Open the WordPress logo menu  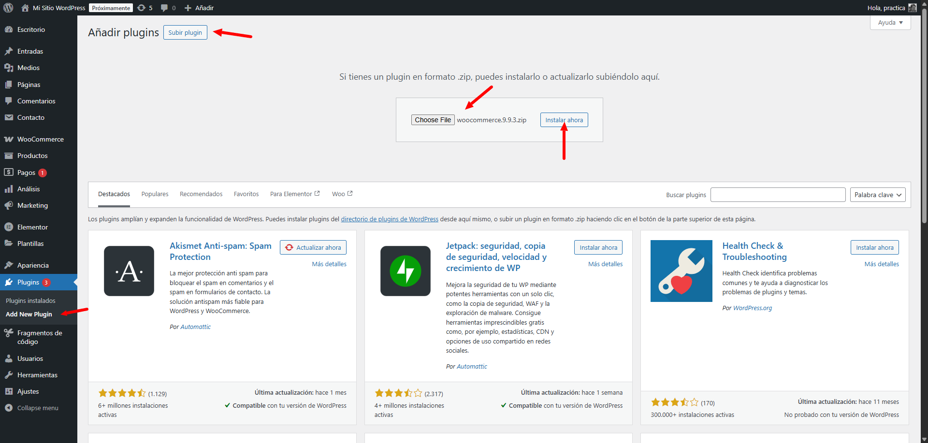[x=8, y=8]
